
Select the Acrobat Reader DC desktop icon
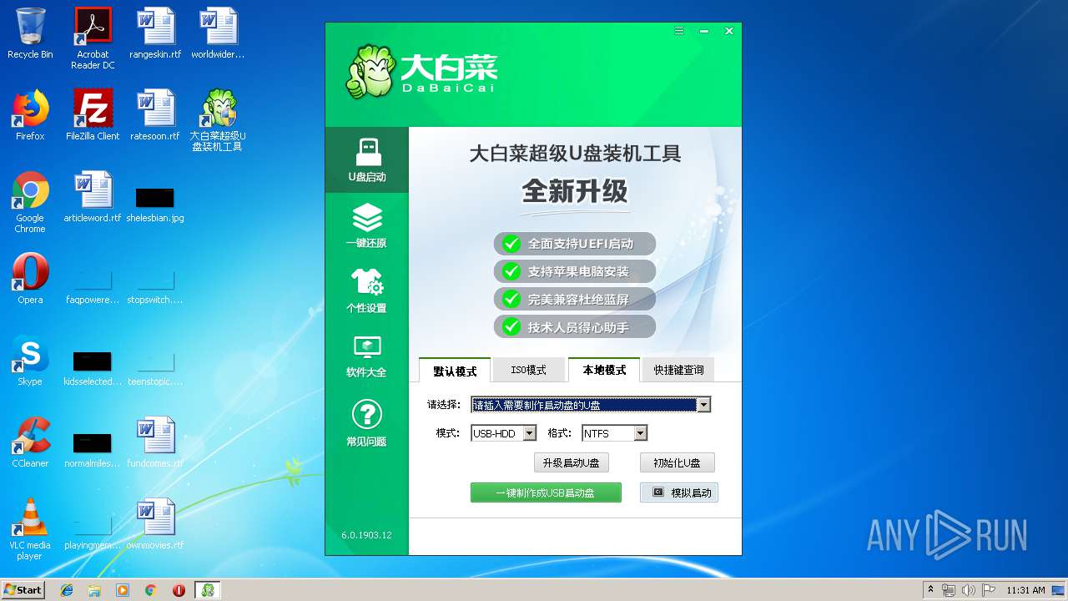tap(93, 38)
